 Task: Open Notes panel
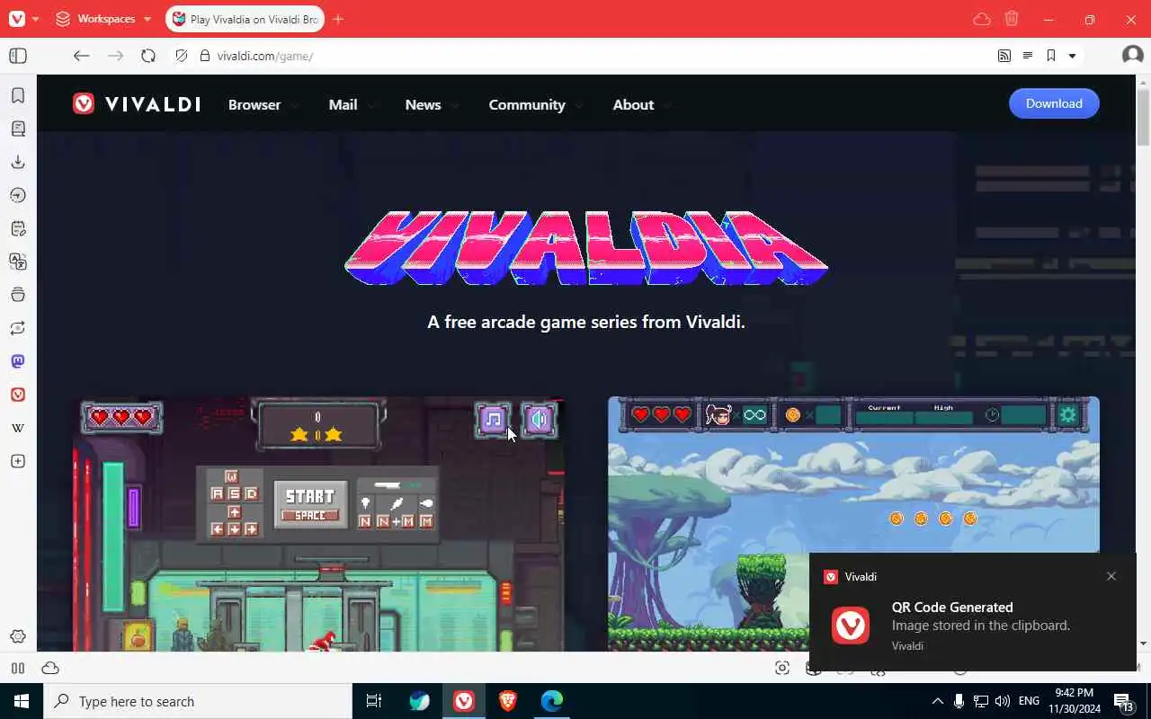tap(18, 228)
